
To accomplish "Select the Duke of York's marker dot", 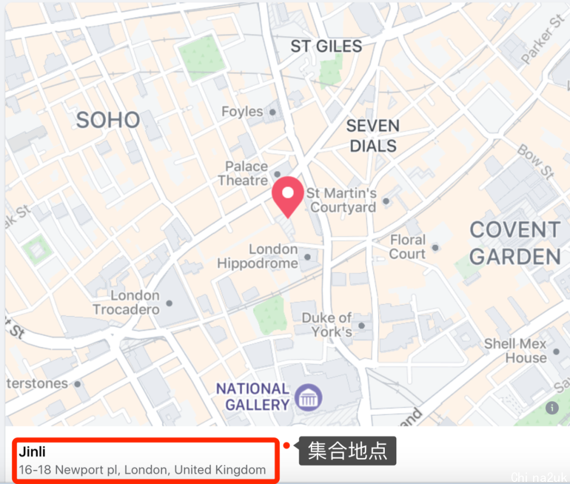I will [x=362, y=326].
